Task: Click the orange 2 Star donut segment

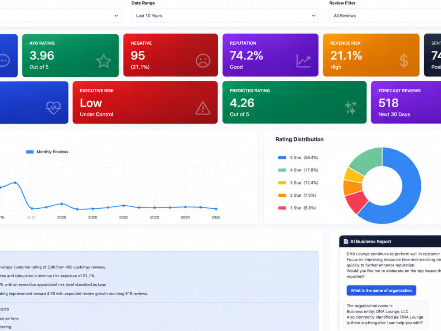Action: (352, 188)
